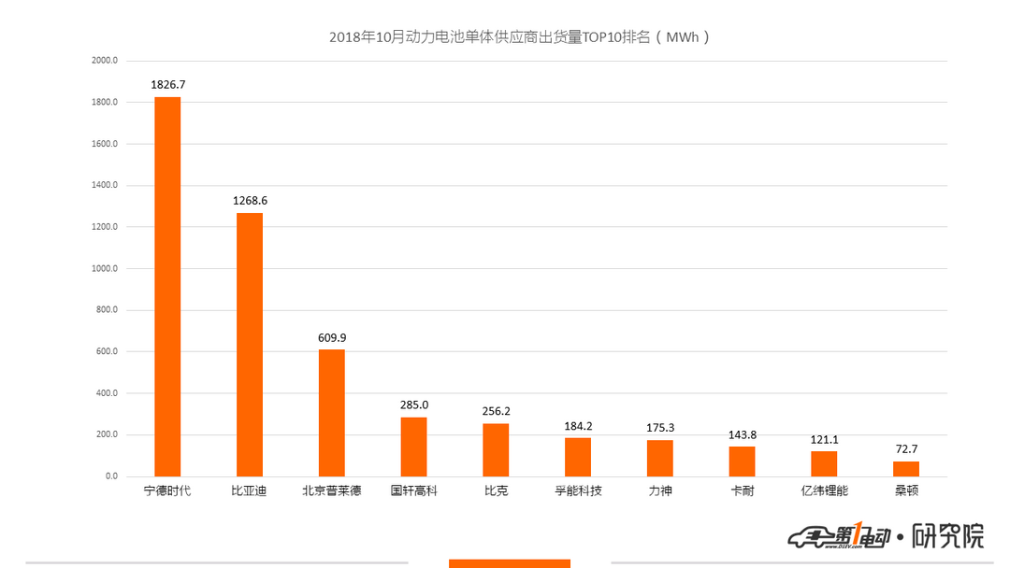
Task: Click the 800.0 y-axis value
Action: coord(107,310)
